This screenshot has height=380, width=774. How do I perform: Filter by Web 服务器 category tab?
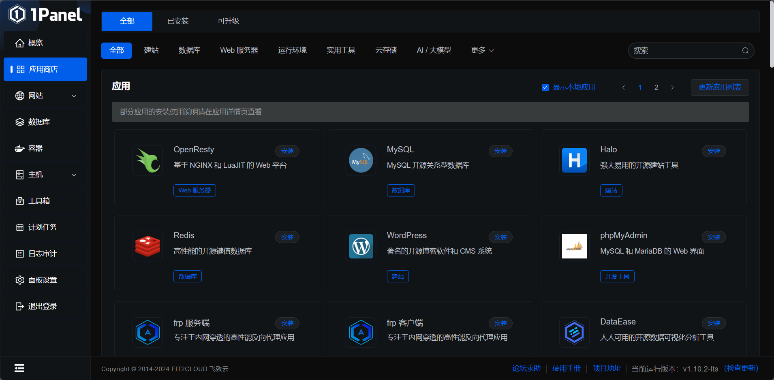point(239,50)
